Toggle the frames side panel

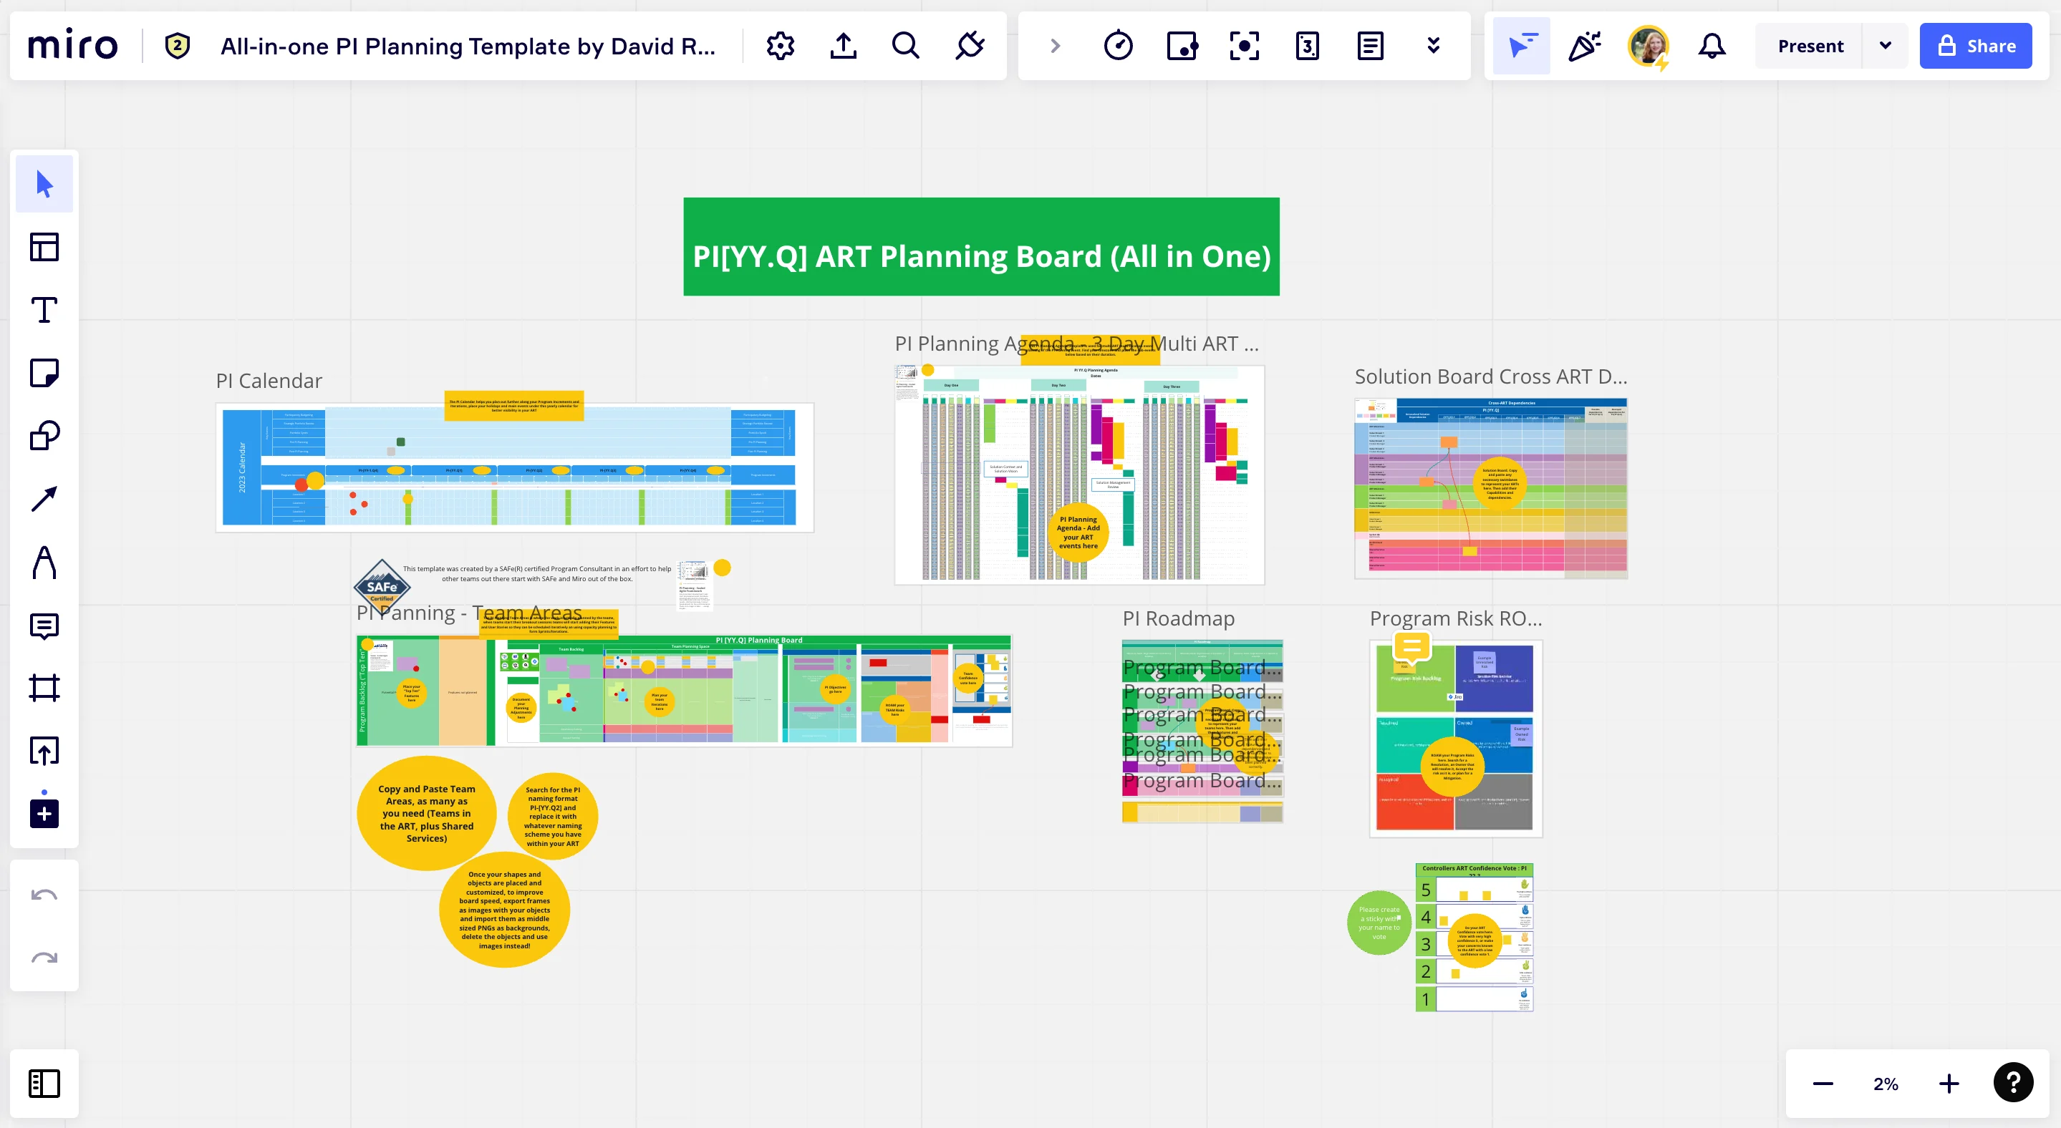point(44,1083)
